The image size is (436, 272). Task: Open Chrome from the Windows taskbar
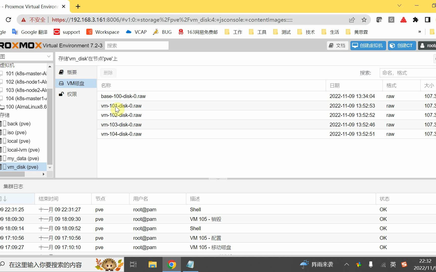pyautogui.click(x=172, y=265)
